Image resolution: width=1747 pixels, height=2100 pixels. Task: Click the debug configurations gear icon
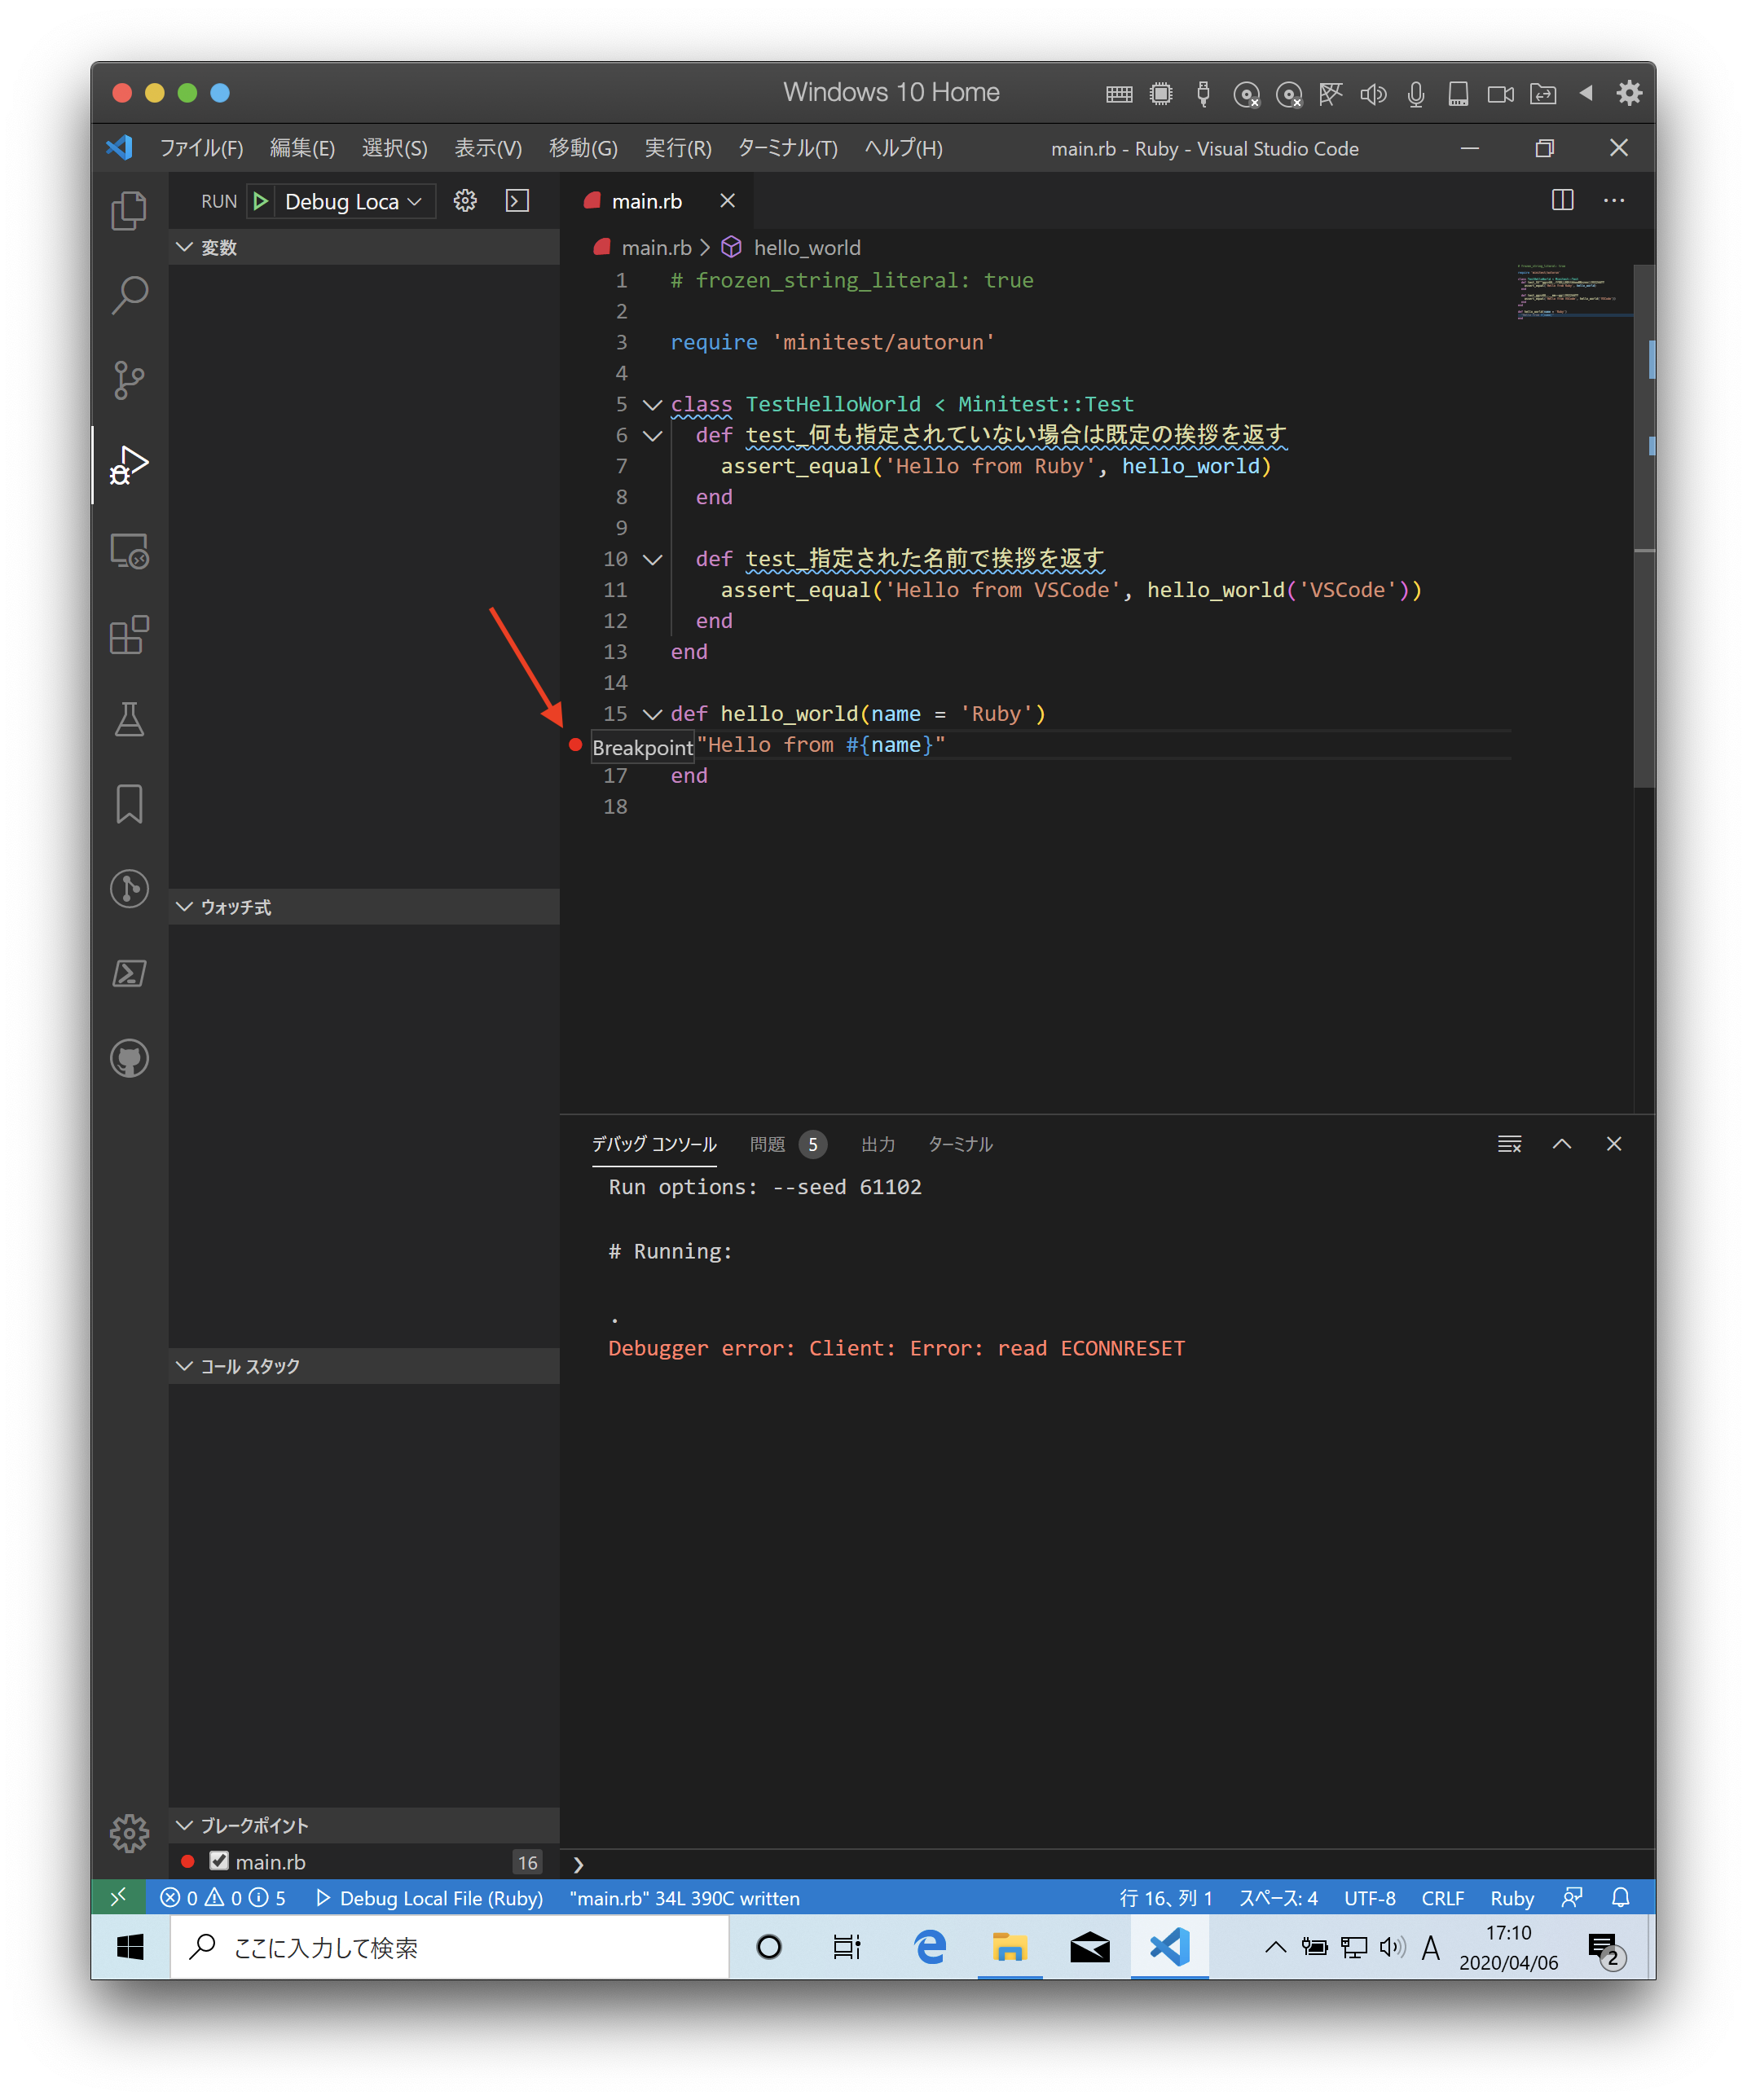click(464, 200)
